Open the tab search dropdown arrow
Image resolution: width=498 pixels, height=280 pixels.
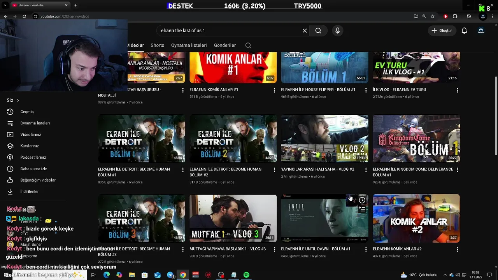coord(5,5)
